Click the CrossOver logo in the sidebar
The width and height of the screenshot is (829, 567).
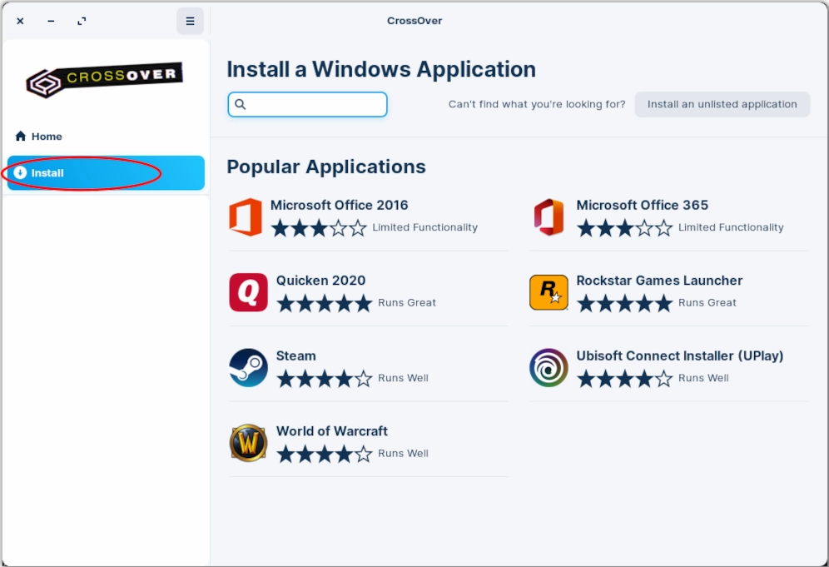tap(104, 80)
